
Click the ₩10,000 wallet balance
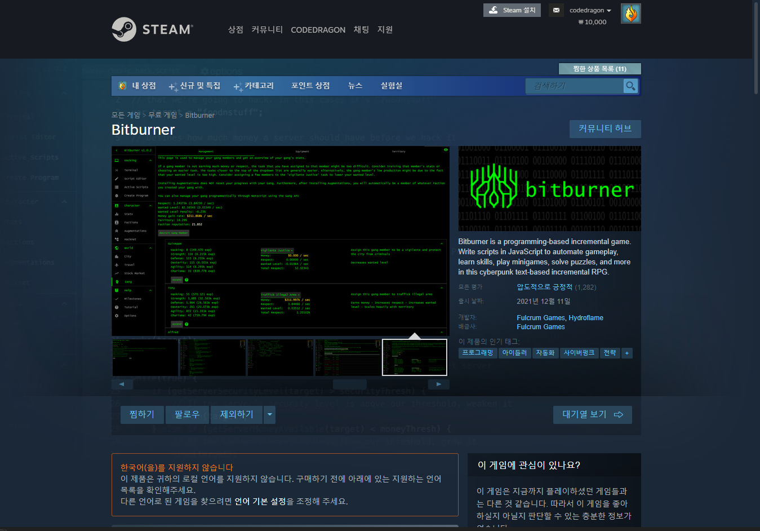tap(592, 22)
